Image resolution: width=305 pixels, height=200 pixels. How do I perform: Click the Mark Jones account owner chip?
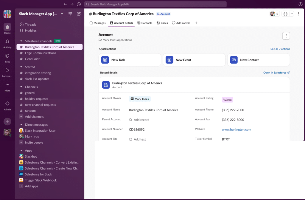coord(140,99)
